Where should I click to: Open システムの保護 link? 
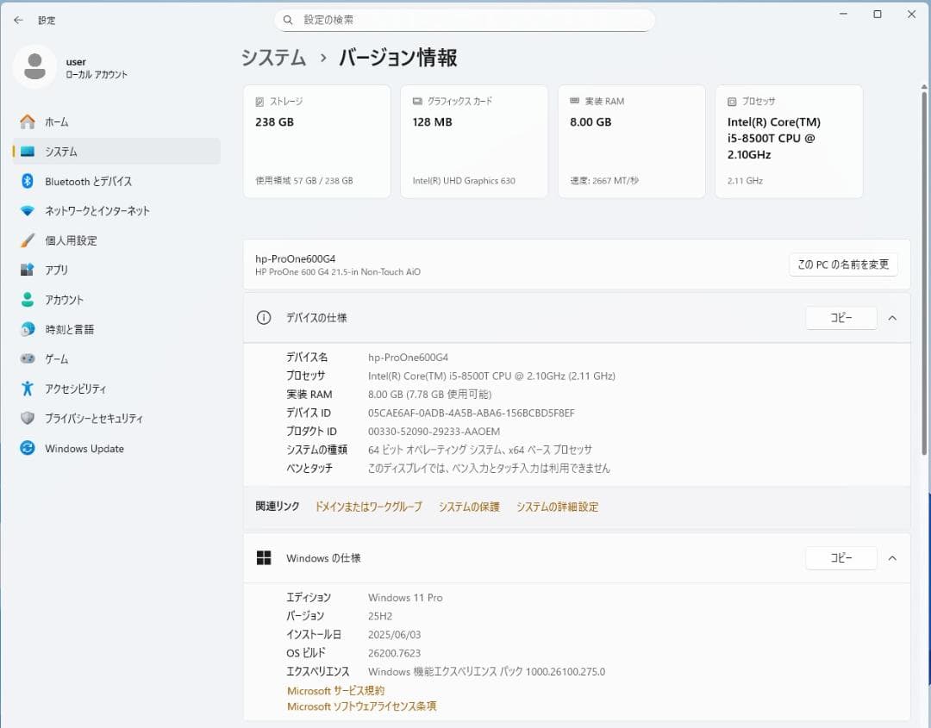pyautogui.click(x=469, y=507)
